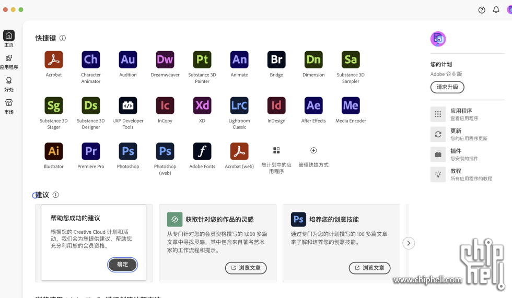The width and height of the screenshot is (512, 298).
Task: Open the XD app icon
Action: pos(202,105)
